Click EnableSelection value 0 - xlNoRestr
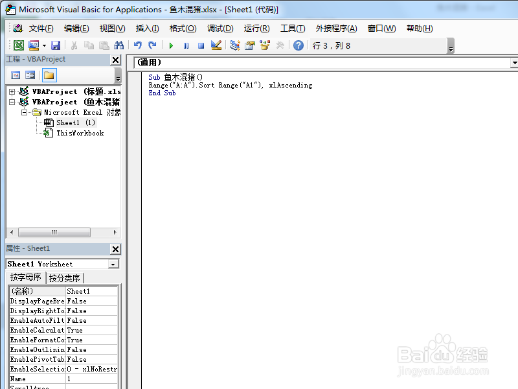The height and width of the screenshot is (389, 518). [91, 369]
